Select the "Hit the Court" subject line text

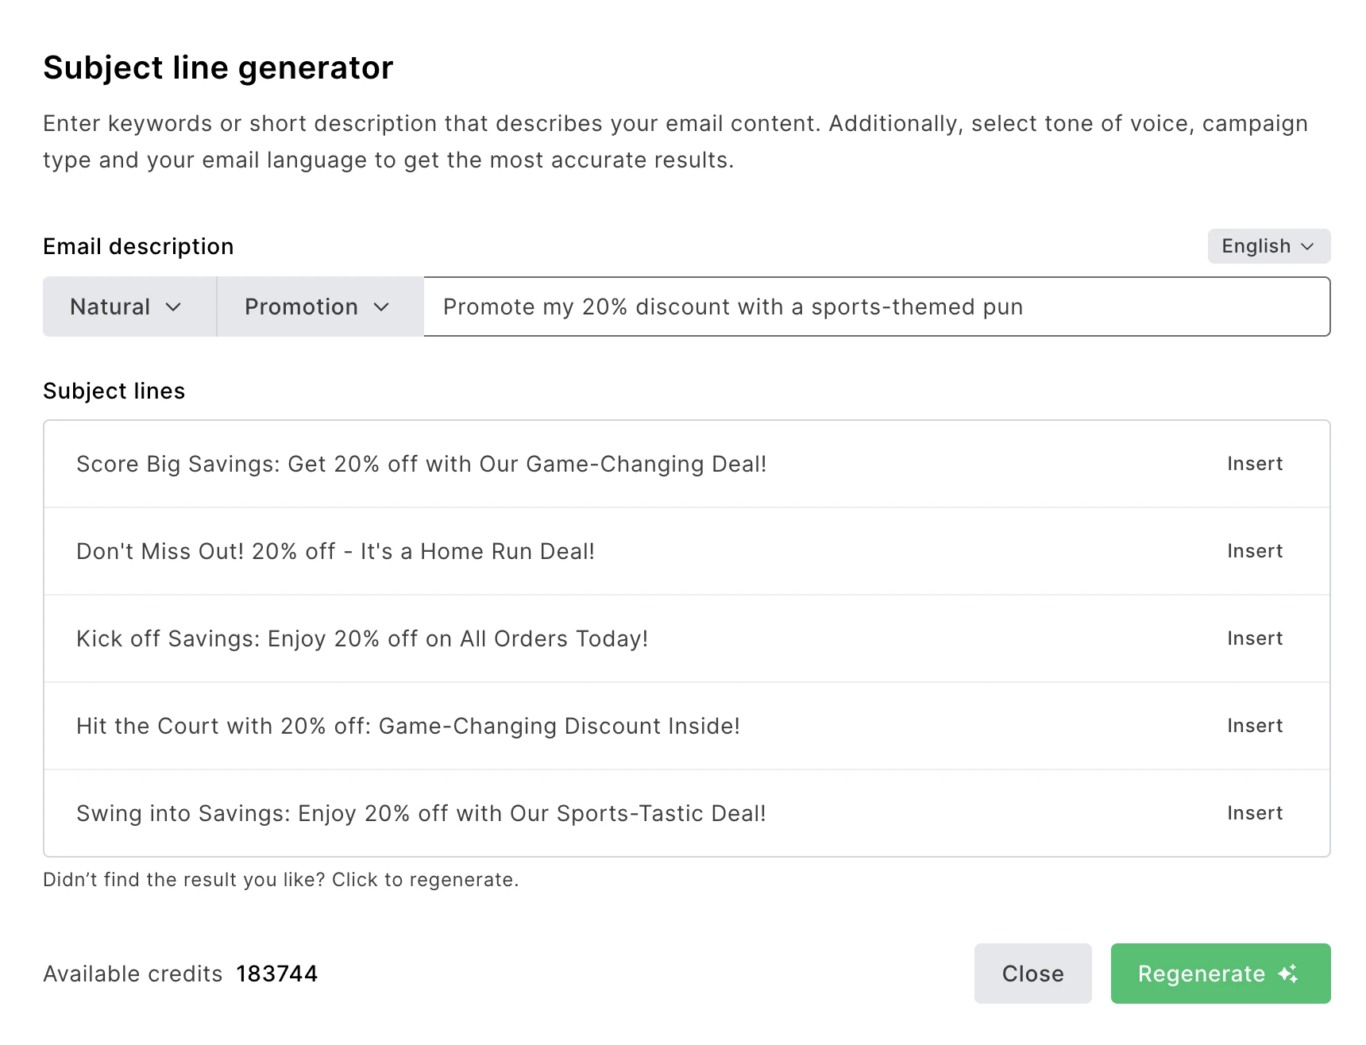pyautogui.click(x=407, y=726)
